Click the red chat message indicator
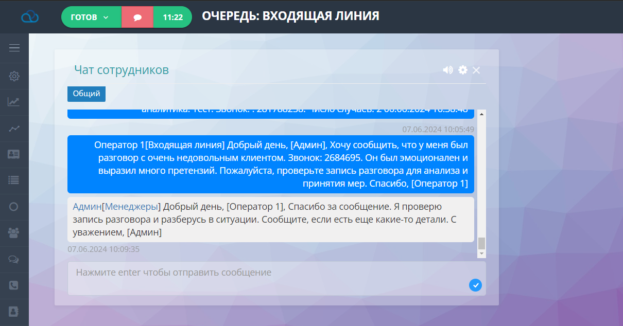 137,17
